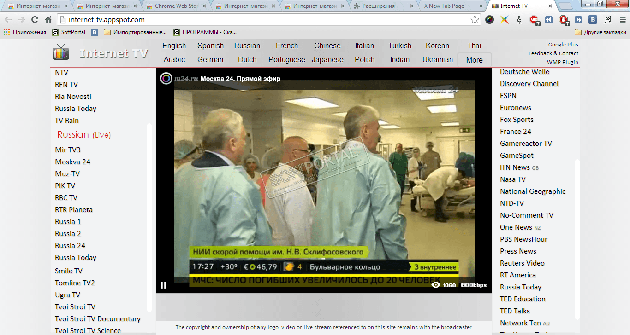This screenshot has width=630, height=335.
Task: Open the TV Rain channel
Action: (67, 121)
